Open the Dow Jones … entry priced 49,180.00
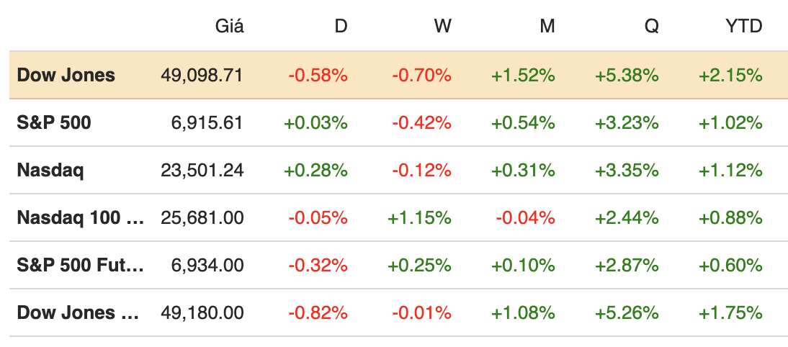 pos(77,312)
